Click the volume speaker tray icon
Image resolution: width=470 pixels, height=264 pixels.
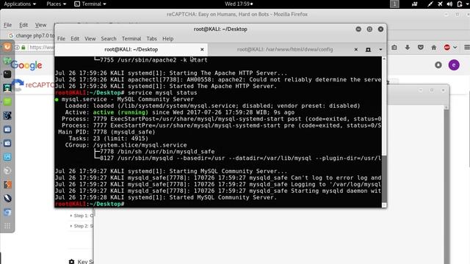[x=449, y=4]
